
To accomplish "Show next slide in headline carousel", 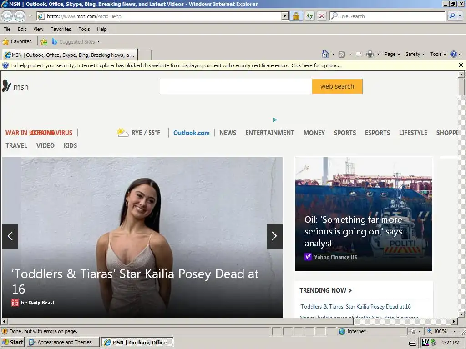I will (x=274, y=236).
